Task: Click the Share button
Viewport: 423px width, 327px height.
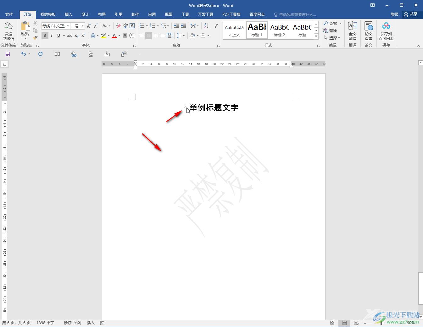Action: tap(411, 14)
